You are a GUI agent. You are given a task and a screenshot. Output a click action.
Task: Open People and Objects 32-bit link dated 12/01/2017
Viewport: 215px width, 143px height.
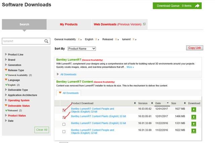pyautogui.click(x=93, y=110)
